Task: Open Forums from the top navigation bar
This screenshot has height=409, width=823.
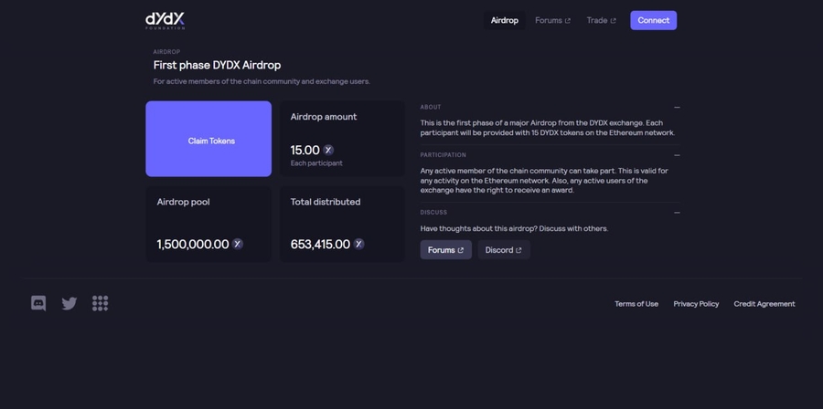Action: click(x=552, y=20)
